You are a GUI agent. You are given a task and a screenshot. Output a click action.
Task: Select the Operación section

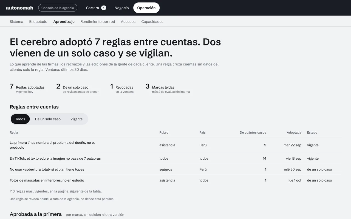(146, 8)
